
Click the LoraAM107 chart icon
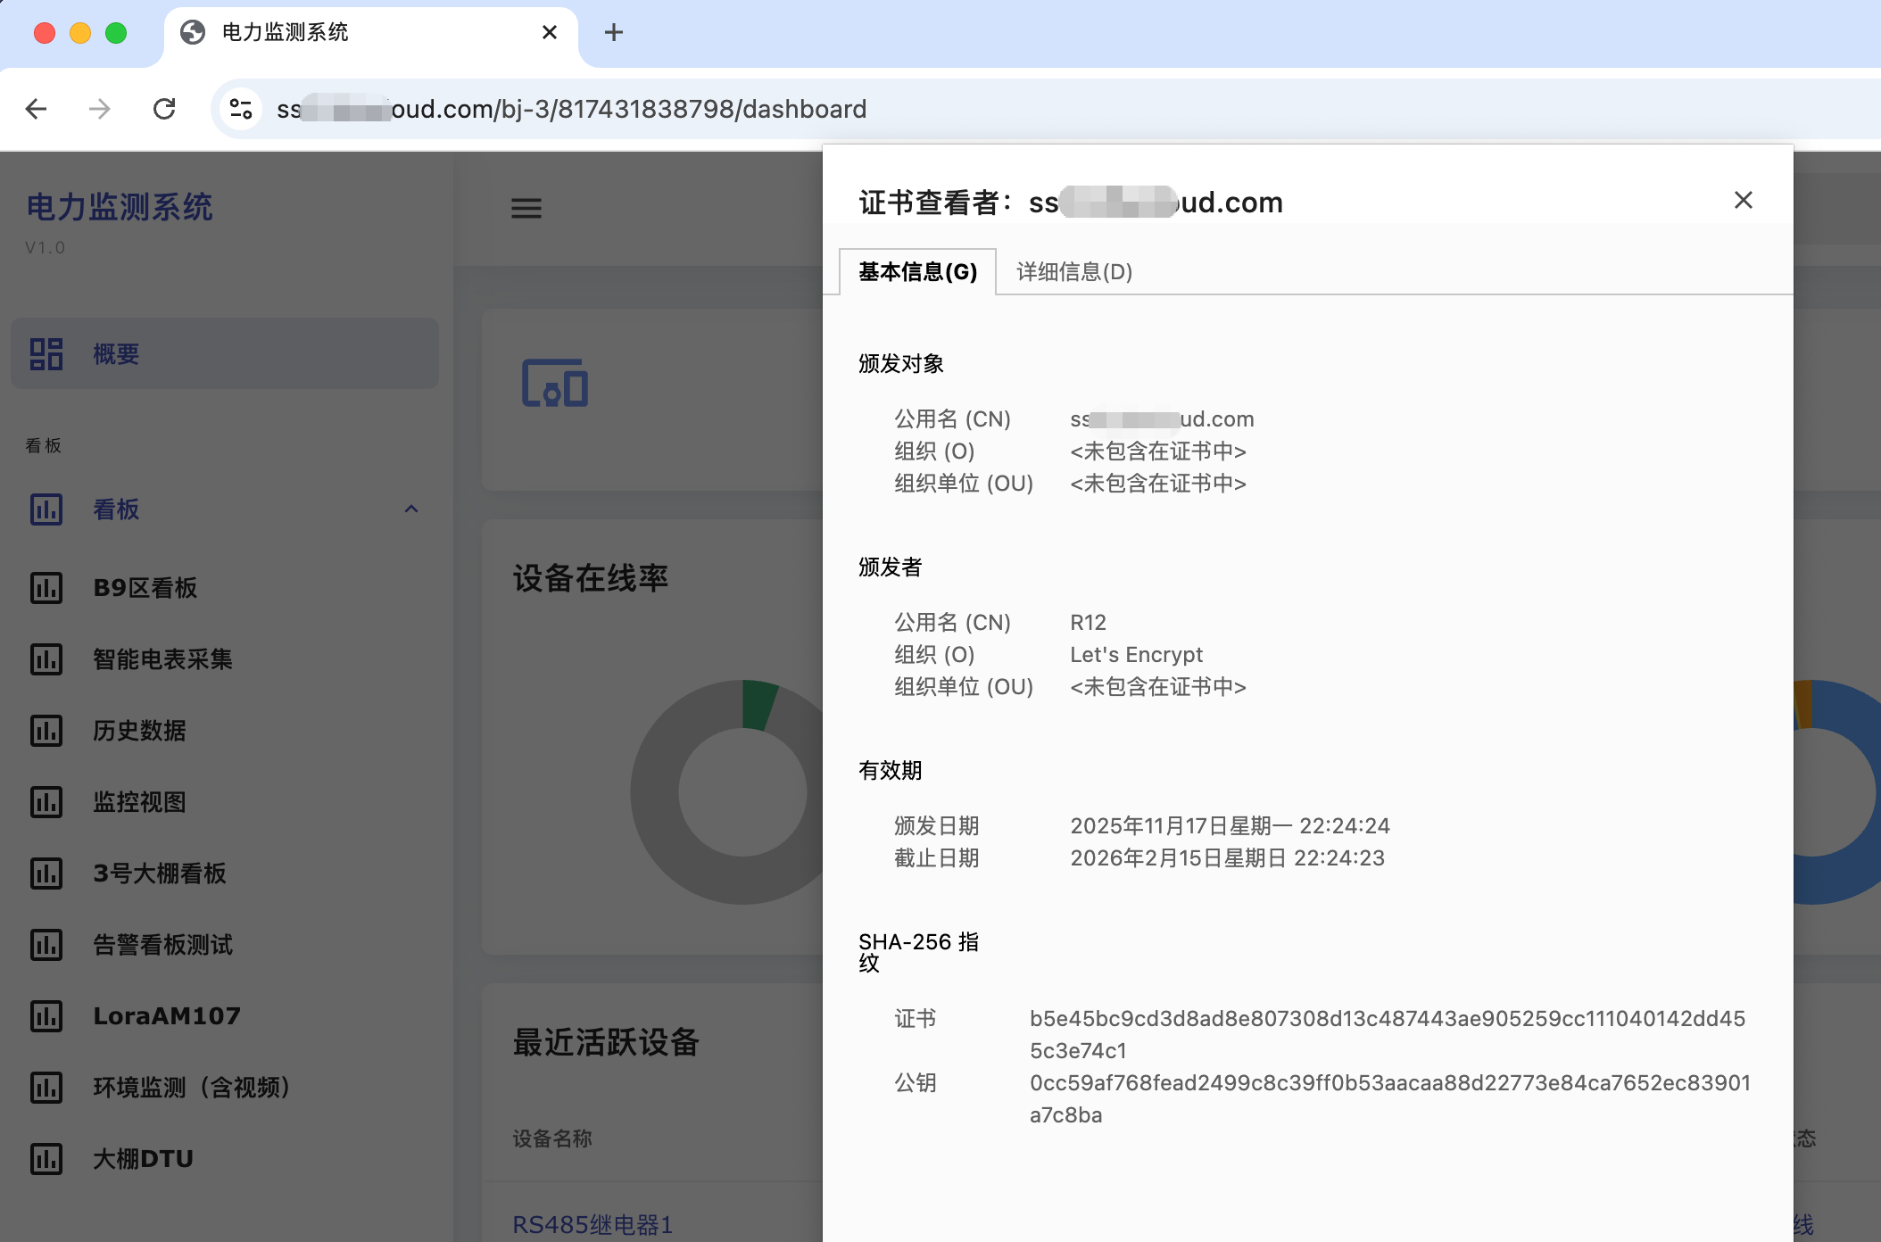pyautogui.click(x=46, y=1016)
